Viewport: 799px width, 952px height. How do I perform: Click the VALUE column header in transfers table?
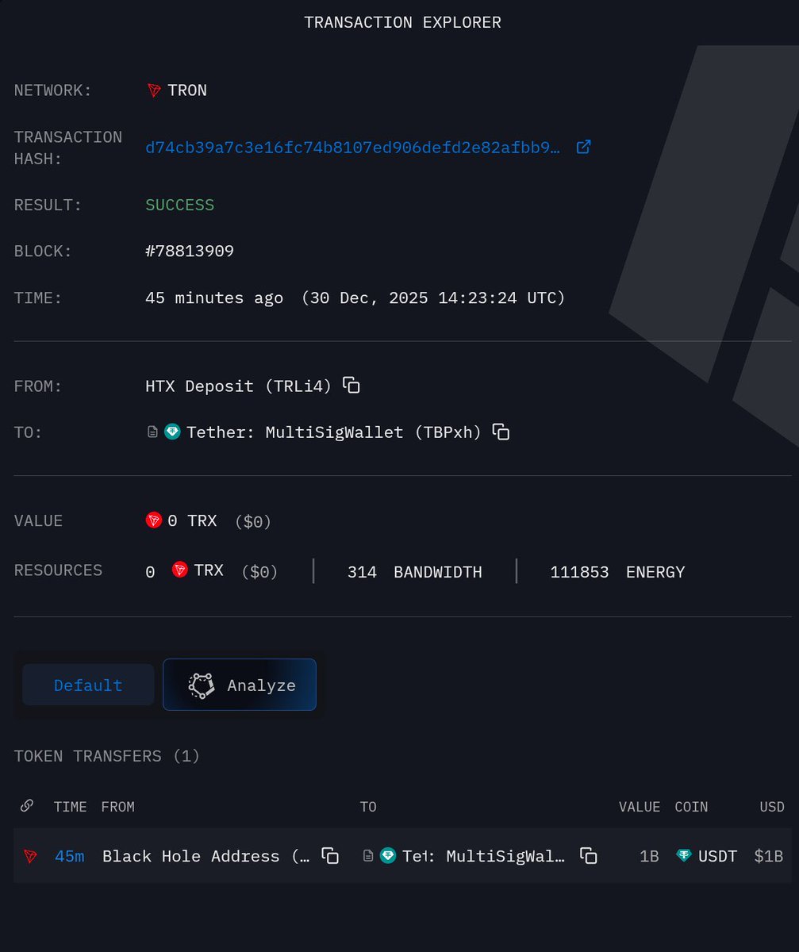640,807
